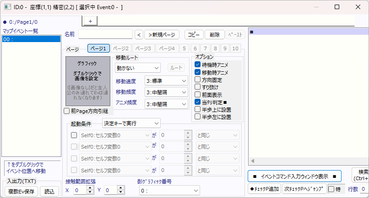Click the + add tab button
The width and height of the screenshot is (369, 198).
pos(90,21)
